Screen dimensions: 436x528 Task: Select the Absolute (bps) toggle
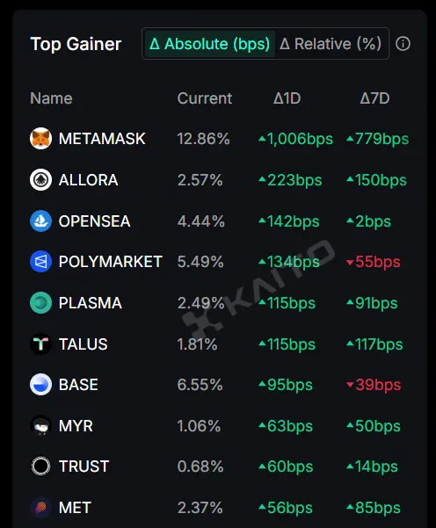[209, 44]
